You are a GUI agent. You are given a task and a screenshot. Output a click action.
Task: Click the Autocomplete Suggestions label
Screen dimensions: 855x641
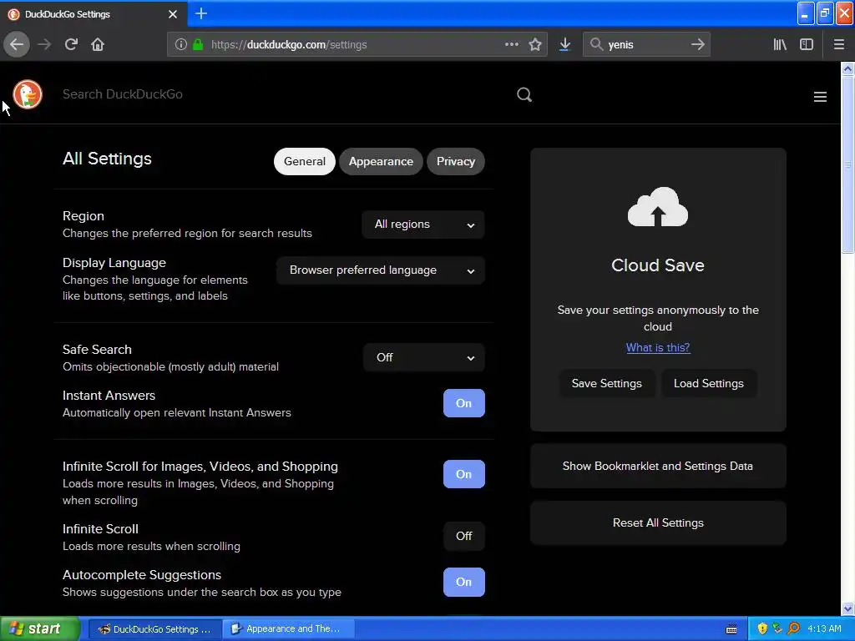click(x=142, y=575)
